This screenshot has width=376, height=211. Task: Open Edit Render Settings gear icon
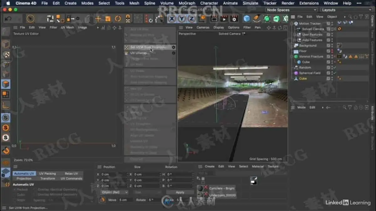pos(234,19)
